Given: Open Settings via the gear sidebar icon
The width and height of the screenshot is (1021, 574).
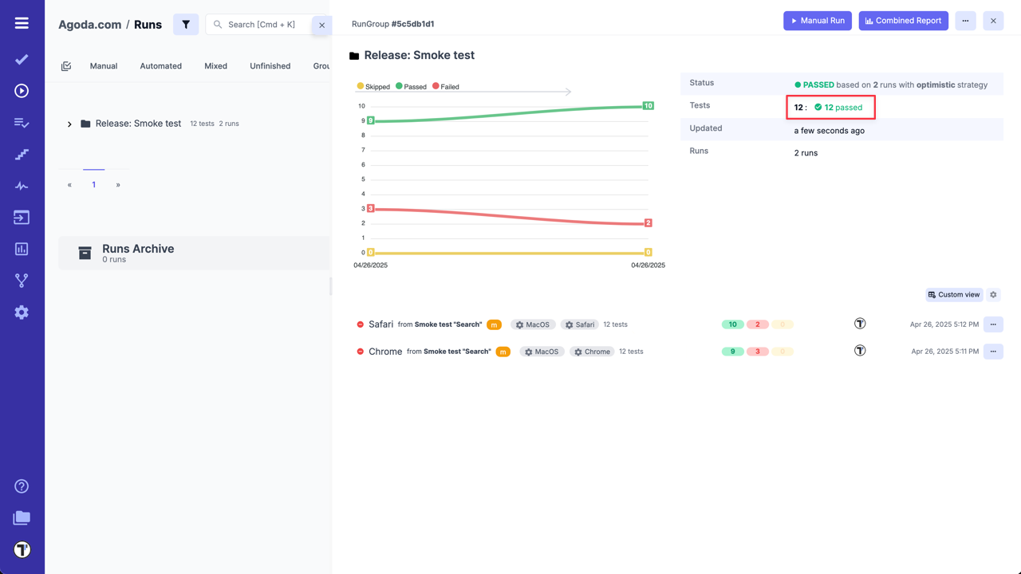Looking at the screenshot, I should 22,313.
